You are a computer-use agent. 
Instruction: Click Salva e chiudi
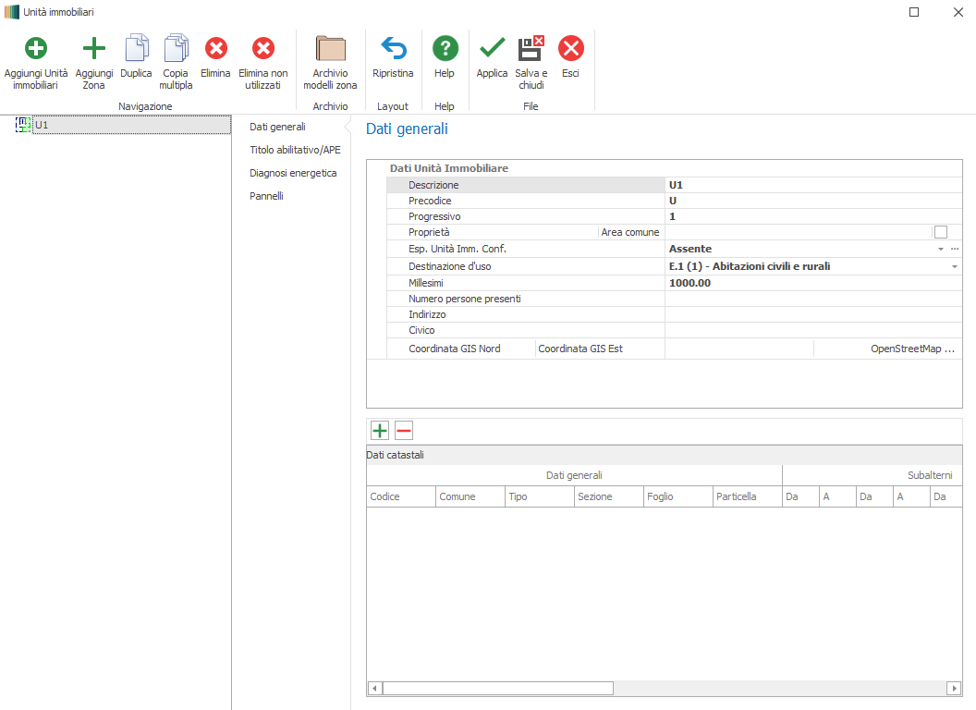(x=531, y=50)
